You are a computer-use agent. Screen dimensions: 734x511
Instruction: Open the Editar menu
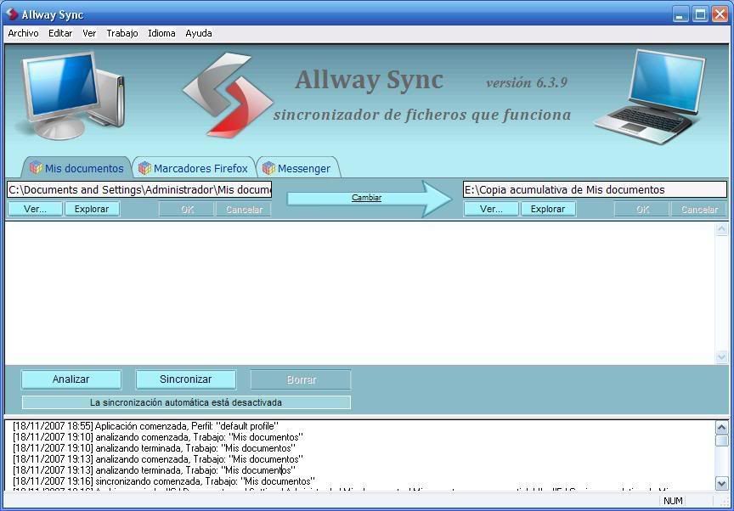pyautogui.click(x=60, y=33)
